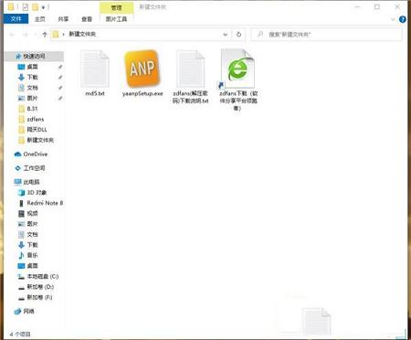Click the folder icon in address bar

click(x=56, y=34)
